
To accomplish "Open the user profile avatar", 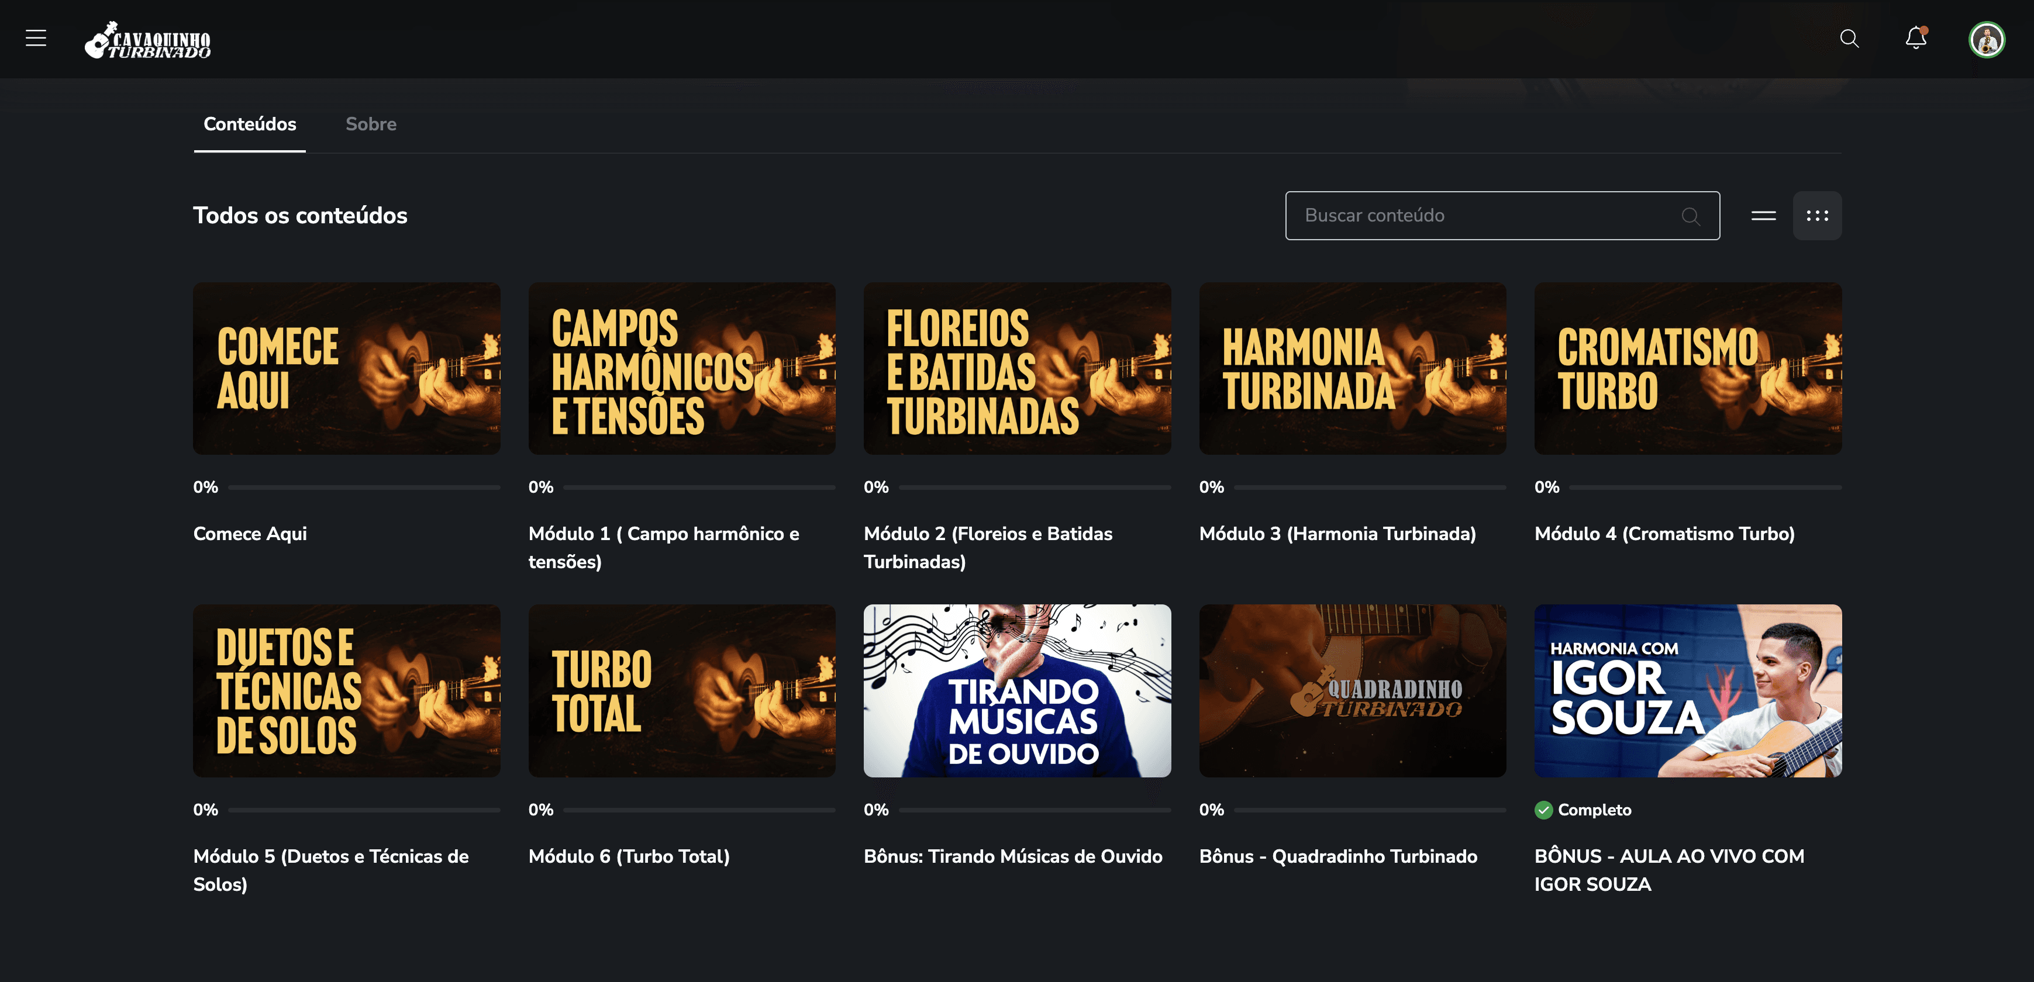I will [x=1986, y=40].
